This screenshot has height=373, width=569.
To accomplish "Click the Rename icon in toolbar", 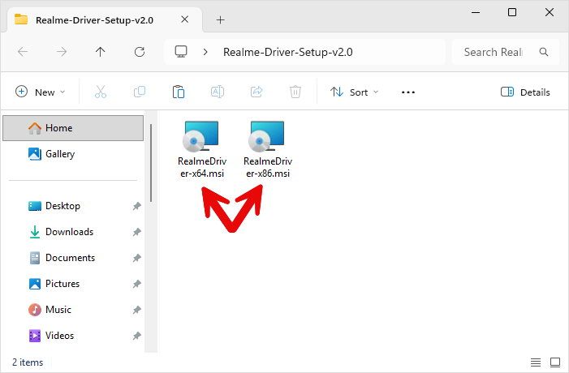I will tap(218, 92).
